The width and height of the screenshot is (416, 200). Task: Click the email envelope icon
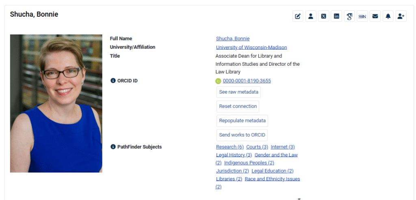(375, 16)
